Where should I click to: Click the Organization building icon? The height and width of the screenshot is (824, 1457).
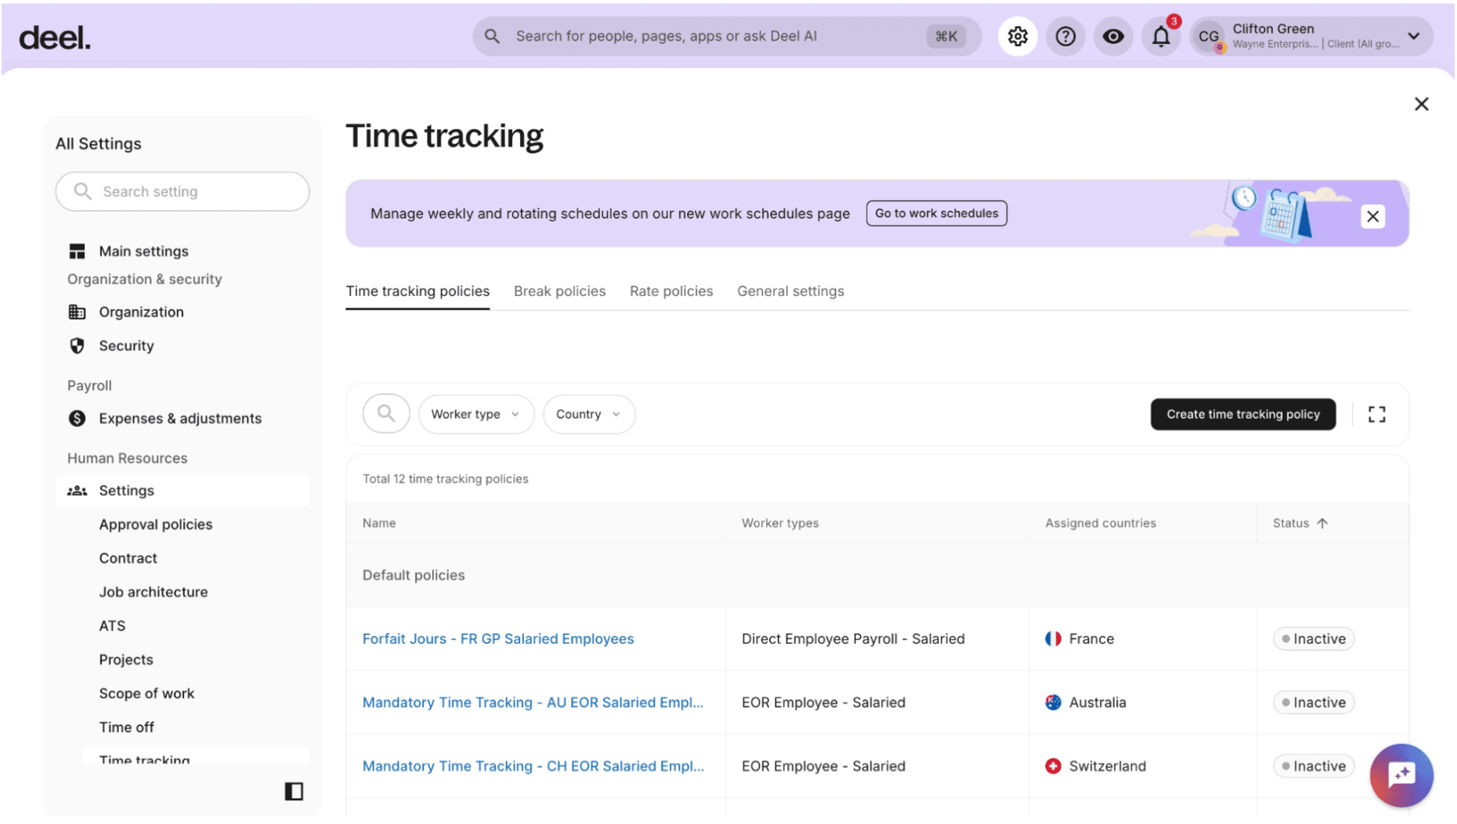[x=77, y=312]
